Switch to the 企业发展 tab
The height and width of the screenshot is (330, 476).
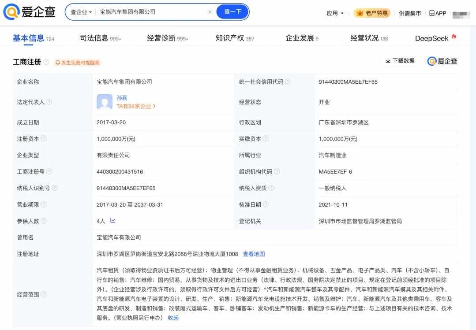coord(302,38)
